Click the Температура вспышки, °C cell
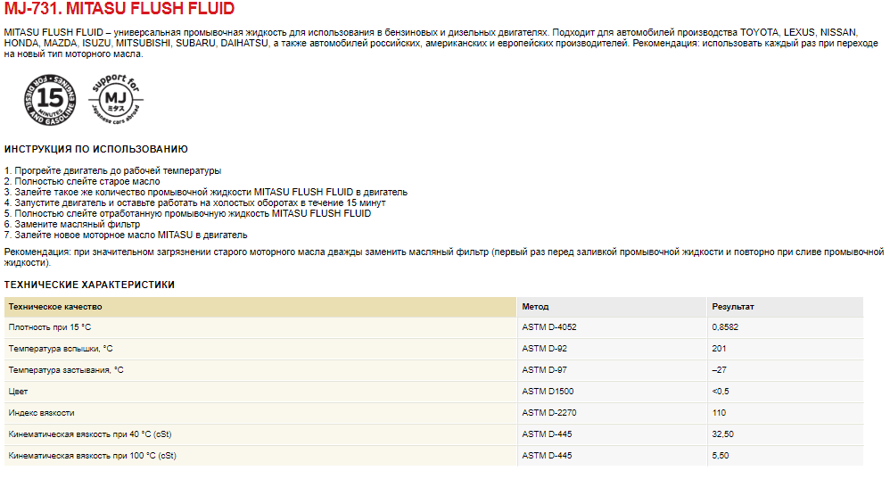The image size is (890, 479). coord(260,349)
